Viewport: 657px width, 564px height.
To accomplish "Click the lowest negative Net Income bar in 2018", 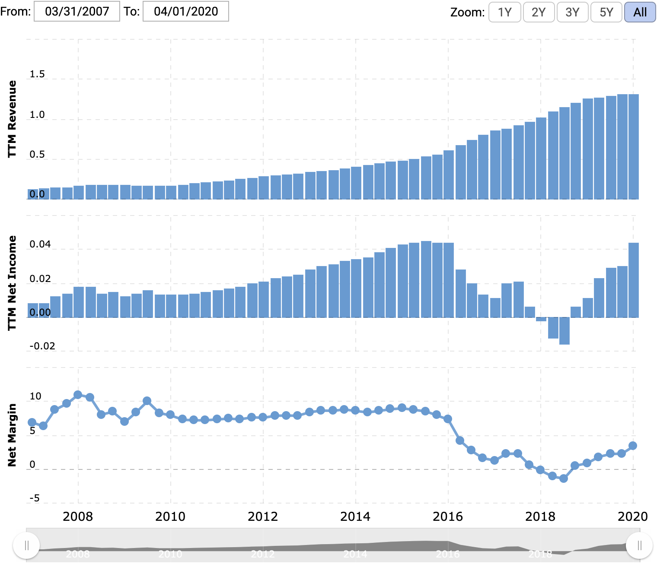I will (565, 331).
